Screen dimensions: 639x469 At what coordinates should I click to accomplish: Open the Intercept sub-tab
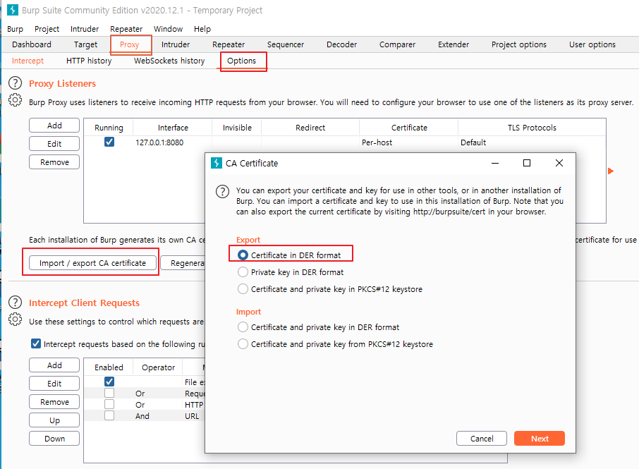[x=28, y=61]
